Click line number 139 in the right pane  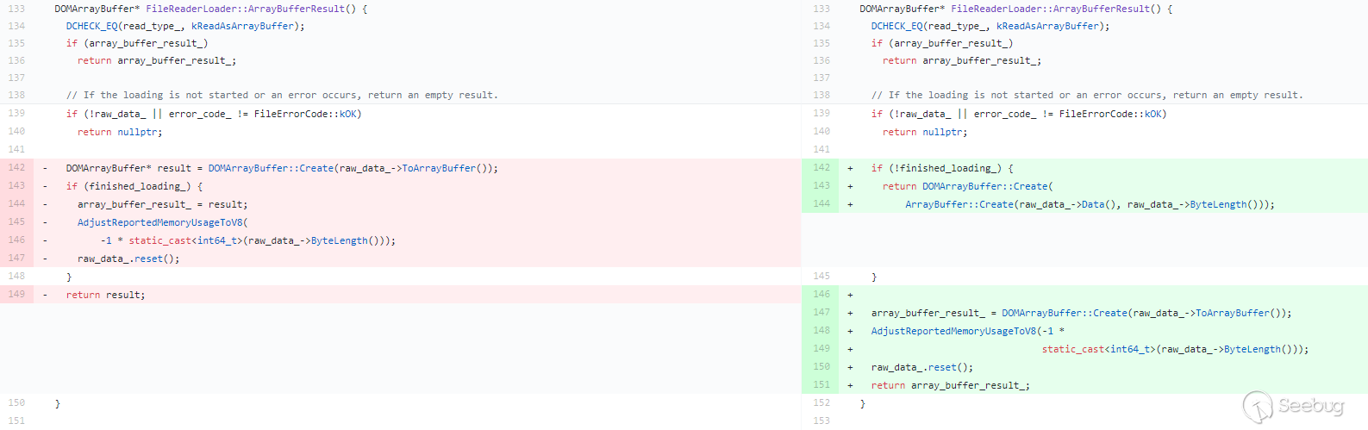821,113
